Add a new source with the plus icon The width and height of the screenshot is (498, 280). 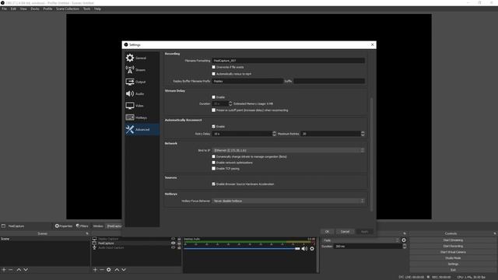pyautogui.click(x=95, y=270)
